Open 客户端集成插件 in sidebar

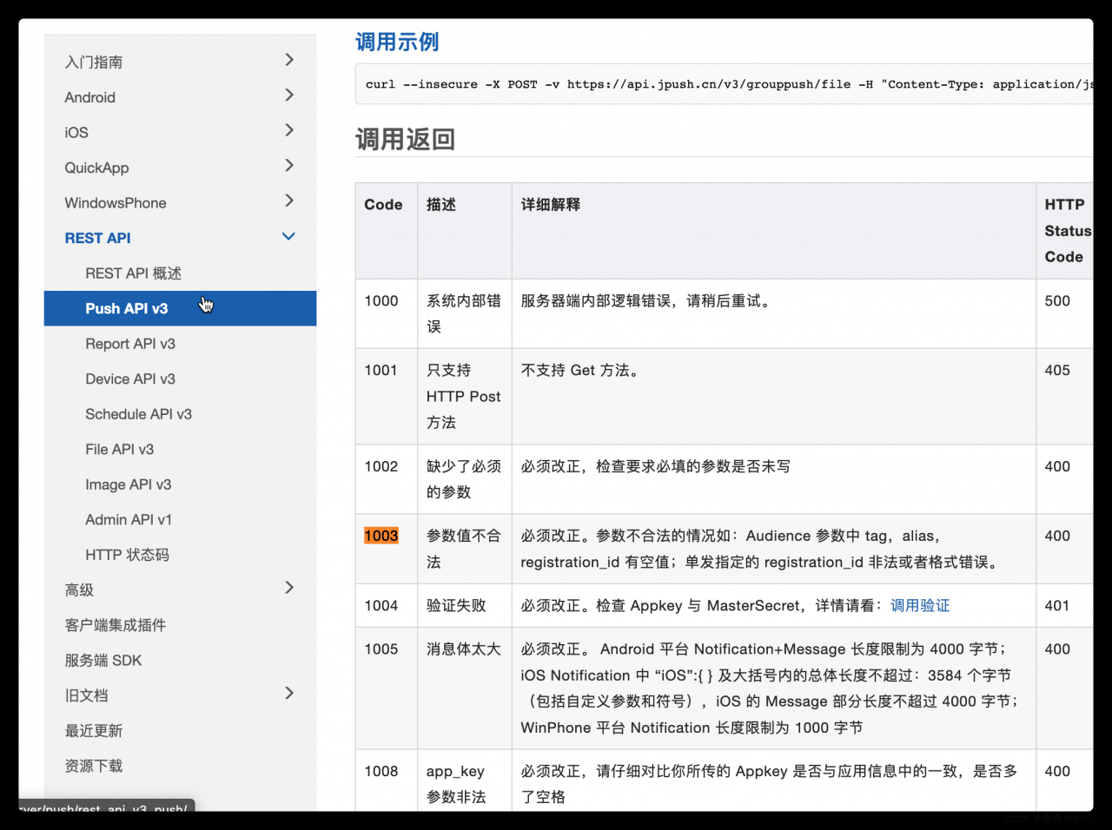tap(115, 625)
